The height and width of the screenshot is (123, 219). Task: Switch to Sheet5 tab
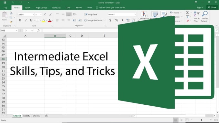pyautogui.click(x=36, y=116)
